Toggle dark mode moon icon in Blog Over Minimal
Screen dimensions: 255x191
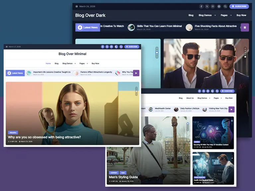(x=116, y=47)
